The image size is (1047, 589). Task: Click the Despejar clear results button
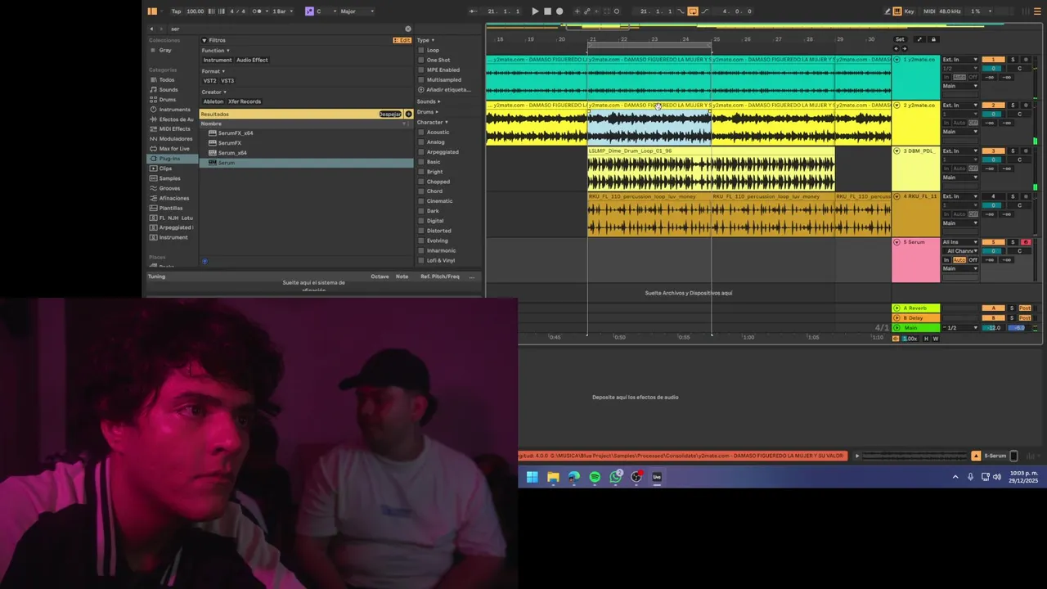click(390, 115)
